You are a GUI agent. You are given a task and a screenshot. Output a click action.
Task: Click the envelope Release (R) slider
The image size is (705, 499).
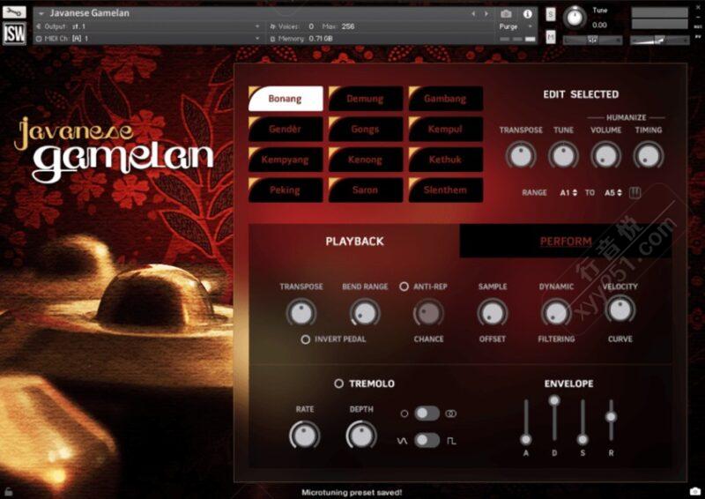click(611, 417)
